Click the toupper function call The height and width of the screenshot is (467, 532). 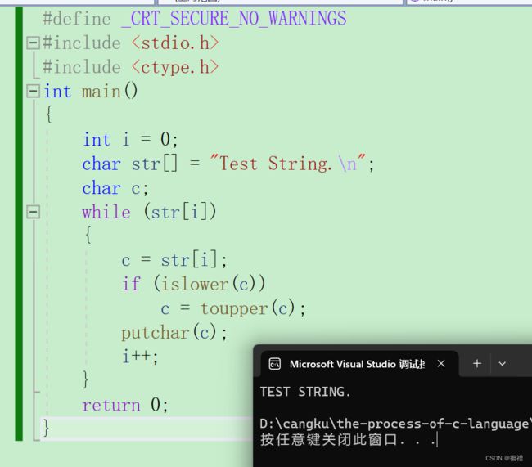tap(234, 308)
